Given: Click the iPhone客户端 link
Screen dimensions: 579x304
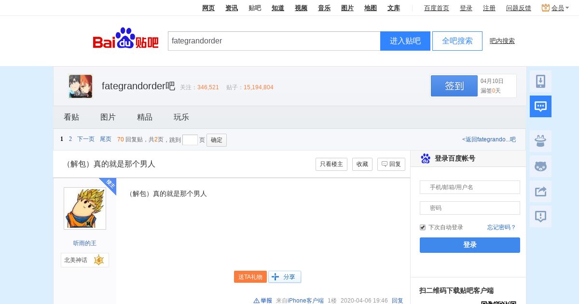Looking at the screenshot, I should (x=306, y=301).
